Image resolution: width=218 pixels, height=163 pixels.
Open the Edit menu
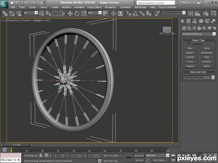13,7
